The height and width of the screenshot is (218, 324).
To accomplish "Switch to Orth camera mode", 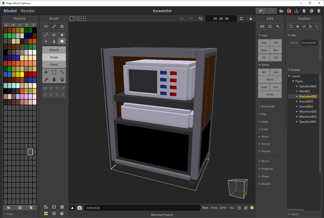I will tap(223, 208).
